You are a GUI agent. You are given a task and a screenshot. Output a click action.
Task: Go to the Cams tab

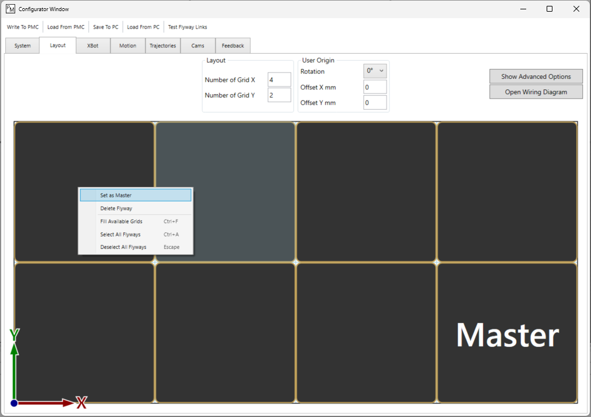point(198,46)
